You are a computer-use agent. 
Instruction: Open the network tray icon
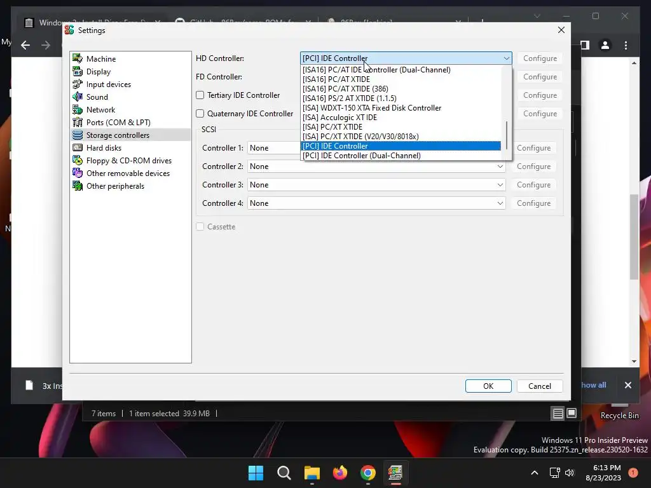click(x=554, y=473)
